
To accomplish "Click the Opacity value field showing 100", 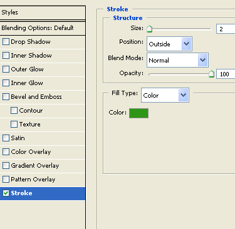I will click(226, 74).
